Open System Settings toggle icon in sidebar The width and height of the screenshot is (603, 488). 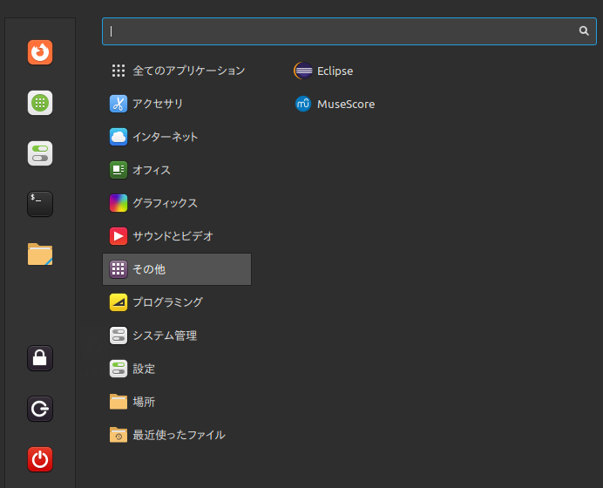[40, 153]
